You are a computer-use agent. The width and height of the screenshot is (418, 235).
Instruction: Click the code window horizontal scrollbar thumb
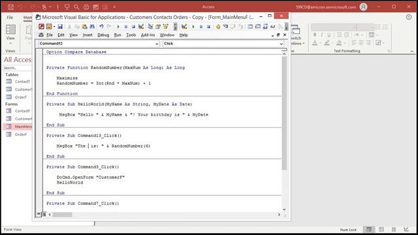click(x=62, y=215)
